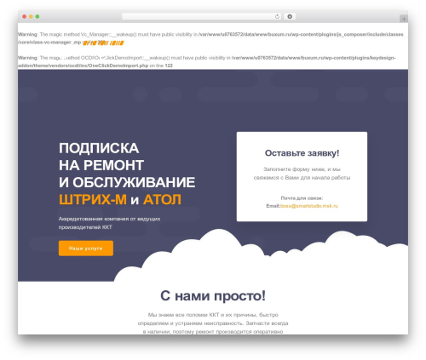Click the 'производителей ККТ' text line
Image resolution: width=426 pixels, height=360 pixels.
coord(85,227)
